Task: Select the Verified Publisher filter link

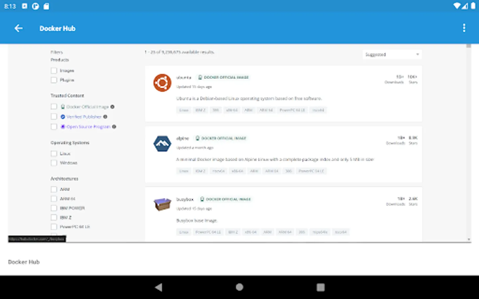Action: point(84,117)
